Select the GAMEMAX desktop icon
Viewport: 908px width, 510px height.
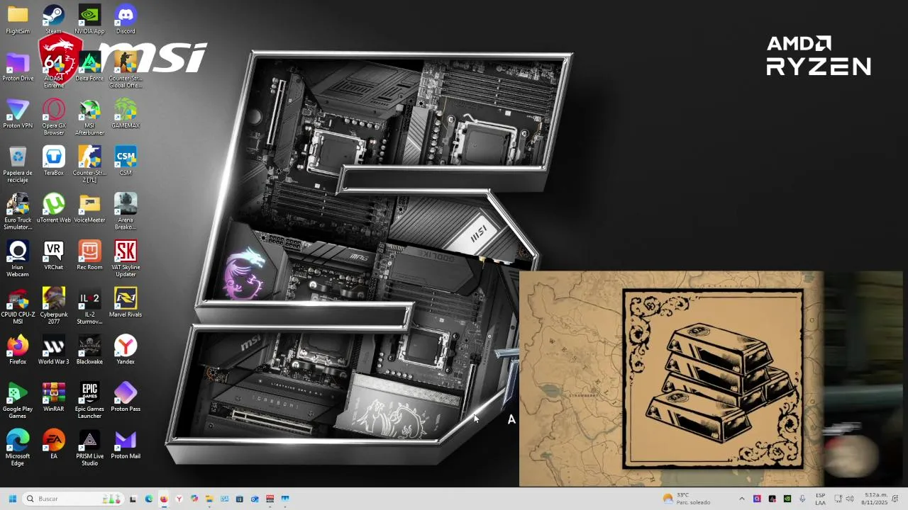[x=126, y=113]
